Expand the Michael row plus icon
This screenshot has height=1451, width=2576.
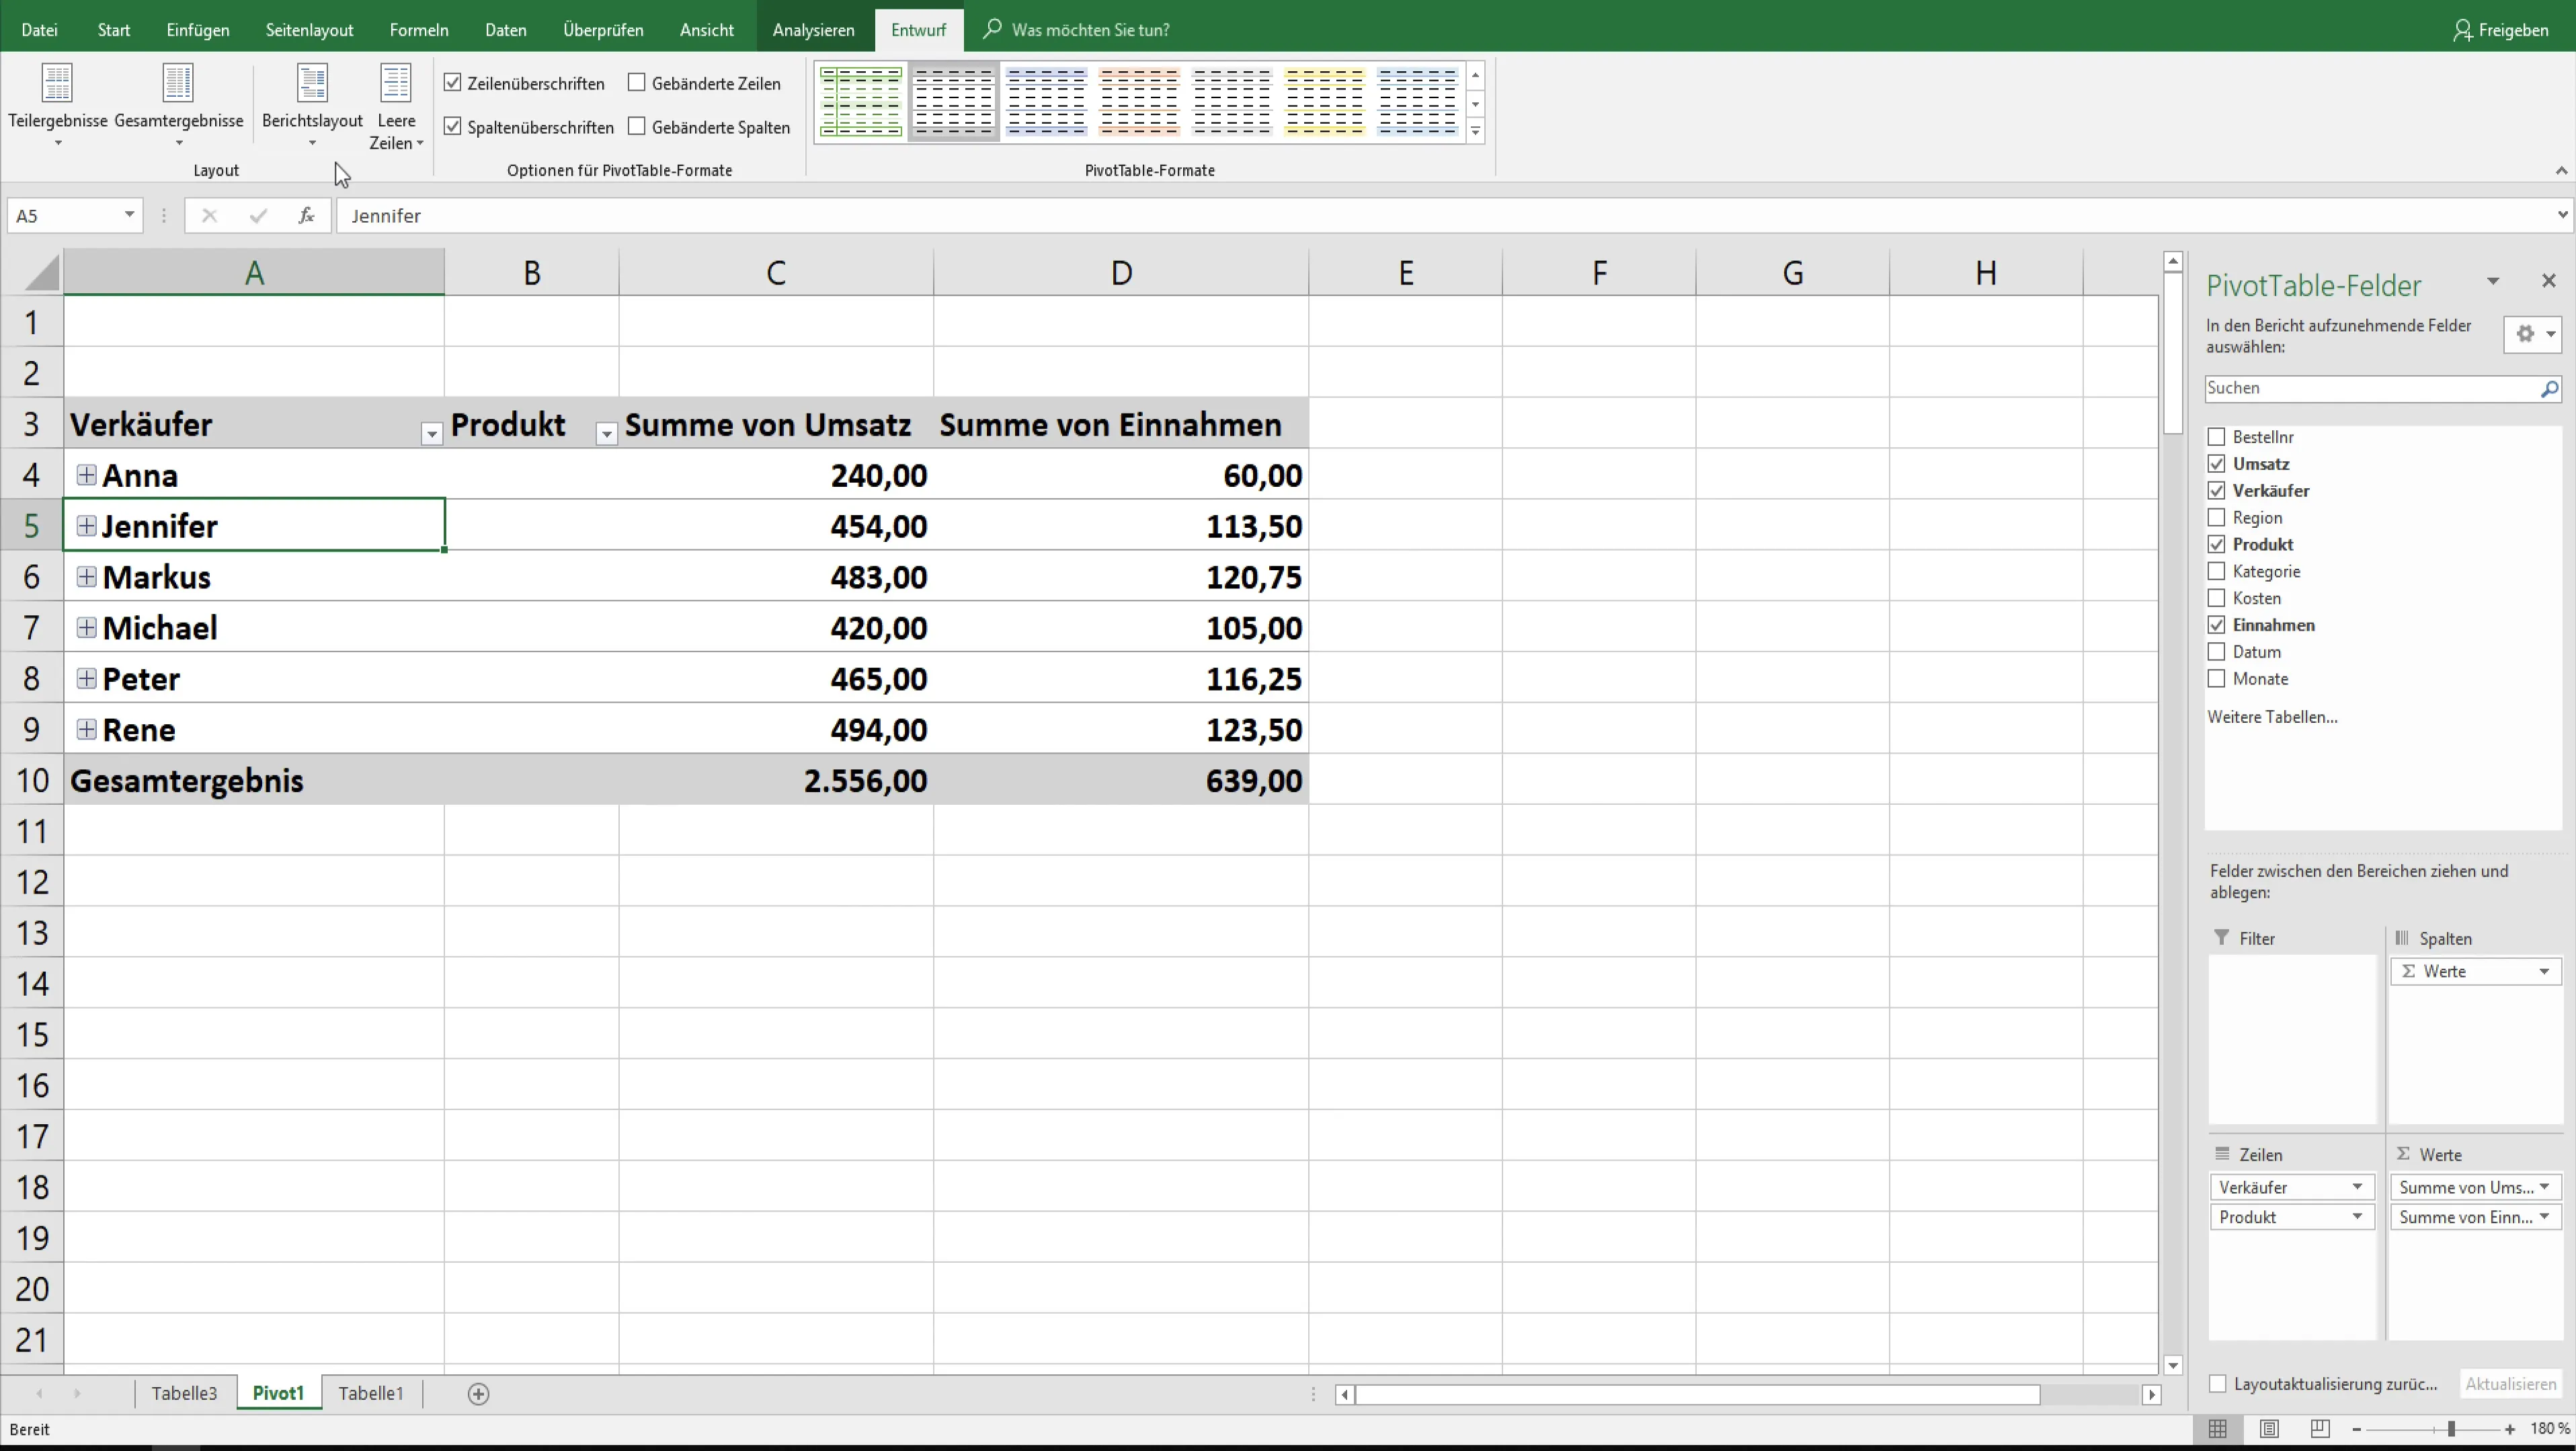[86, 628]
